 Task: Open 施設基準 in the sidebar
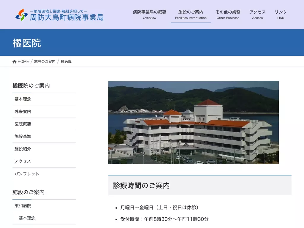pyautogui.click(x=44, y=137)
